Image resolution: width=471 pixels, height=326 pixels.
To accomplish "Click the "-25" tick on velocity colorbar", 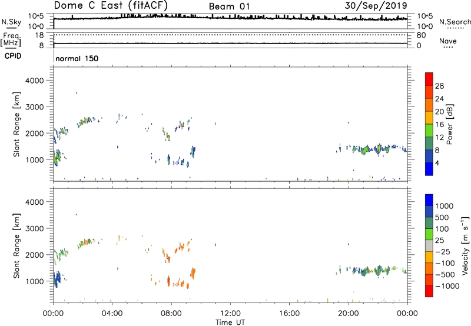I will (x=443, y=252).
